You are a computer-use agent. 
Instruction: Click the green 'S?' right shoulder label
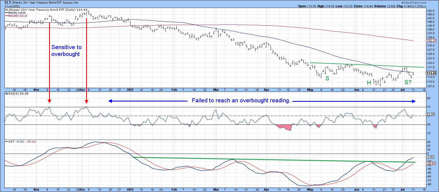[408, 82]
